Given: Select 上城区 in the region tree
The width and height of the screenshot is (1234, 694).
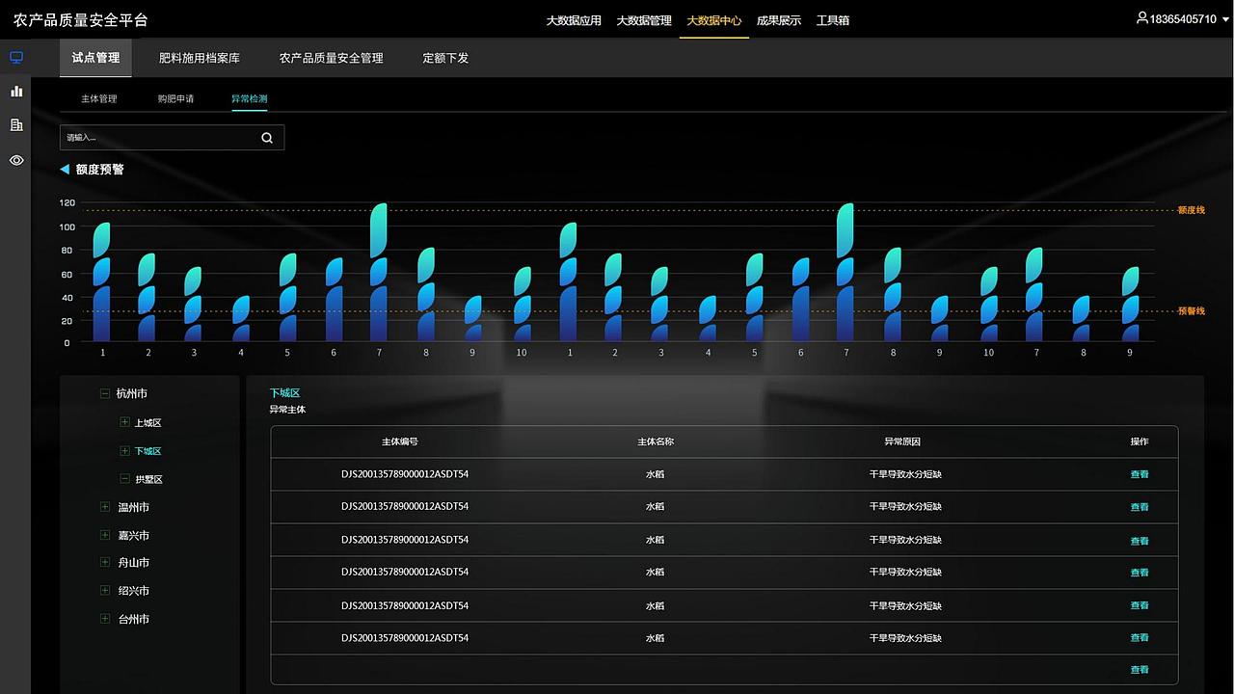Looking at the screenshot, I should 148,423.
